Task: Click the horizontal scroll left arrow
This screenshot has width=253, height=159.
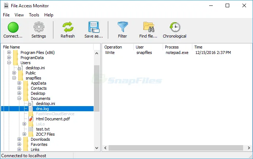Action: pos(106,148)
